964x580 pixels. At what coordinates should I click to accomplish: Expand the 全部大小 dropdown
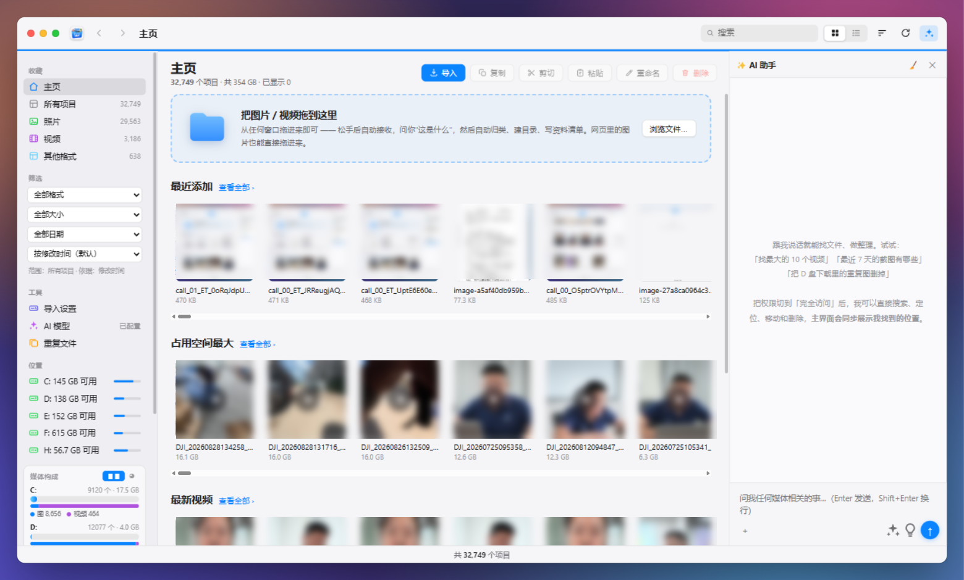pos(85,215)
